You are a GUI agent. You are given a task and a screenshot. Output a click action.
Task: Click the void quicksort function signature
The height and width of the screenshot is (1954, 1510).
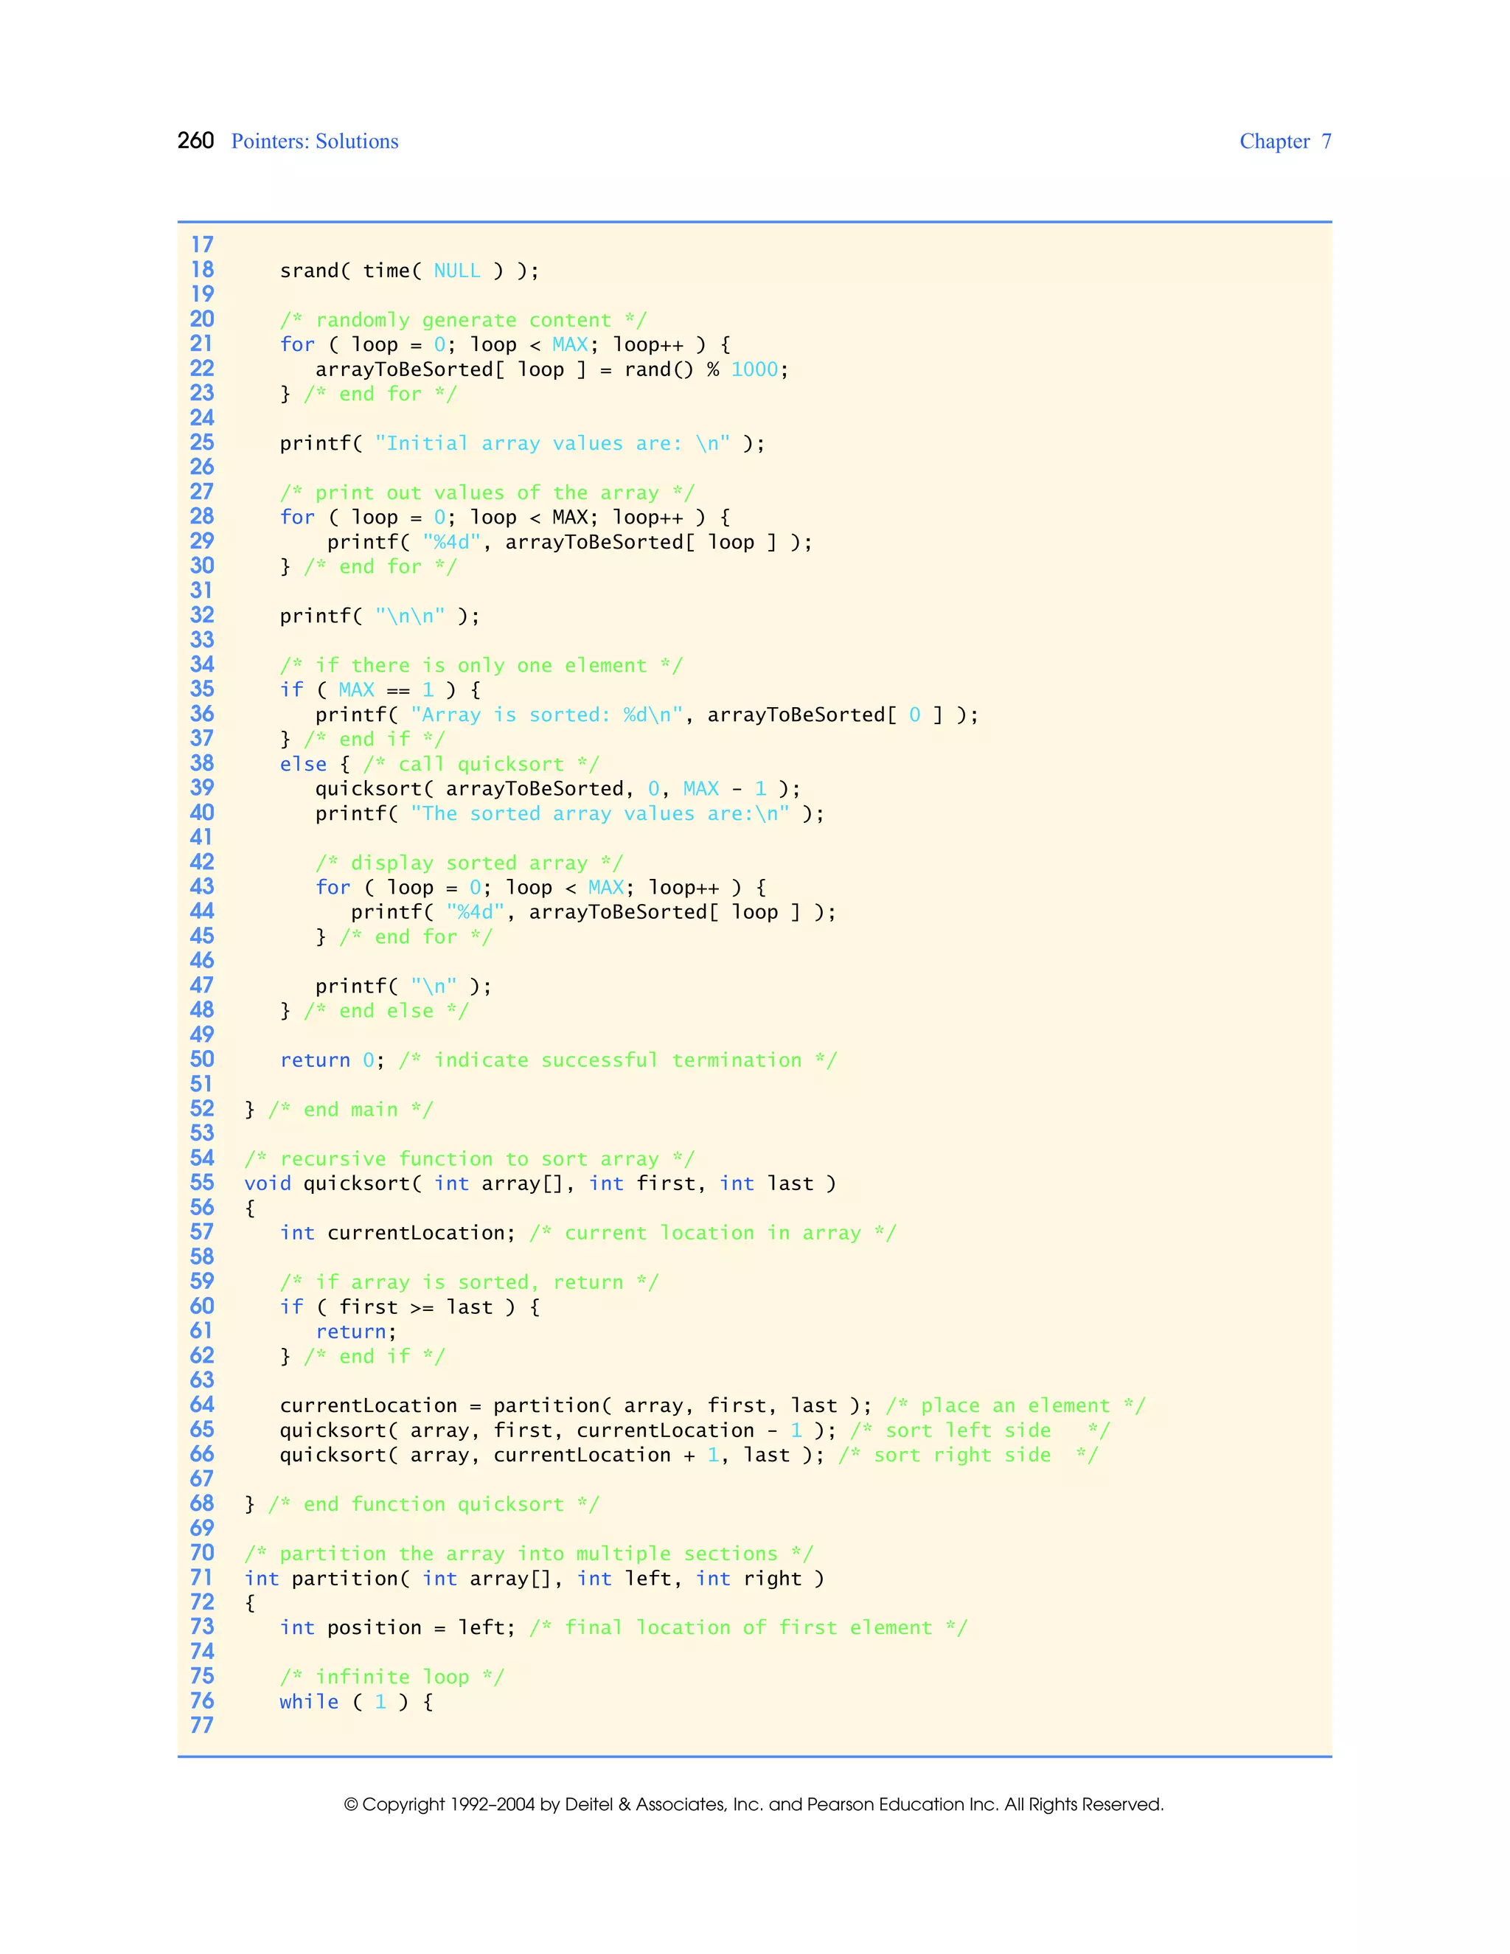click(540, 1183)
